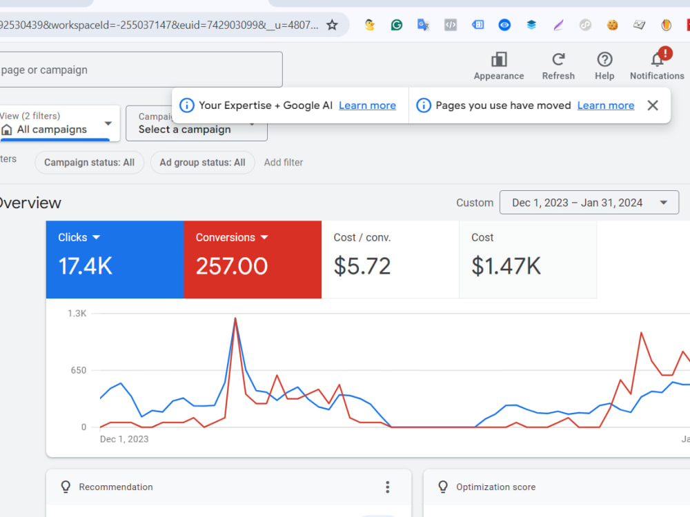690x517 pixels.
Task: Click the stacked layers extension icon
Action: (x=531, y=25)
